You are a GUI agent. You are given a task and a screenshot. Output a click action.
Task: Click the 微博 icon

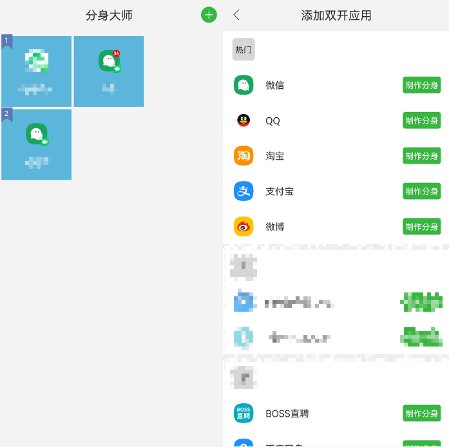[x=244, y=227]
